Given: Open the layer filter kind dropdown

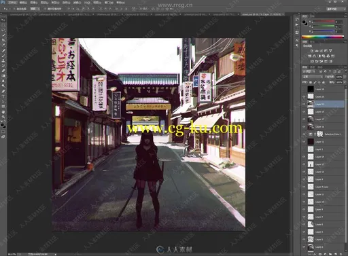Looking at the screenshot, I should click(x=309, y=71).
